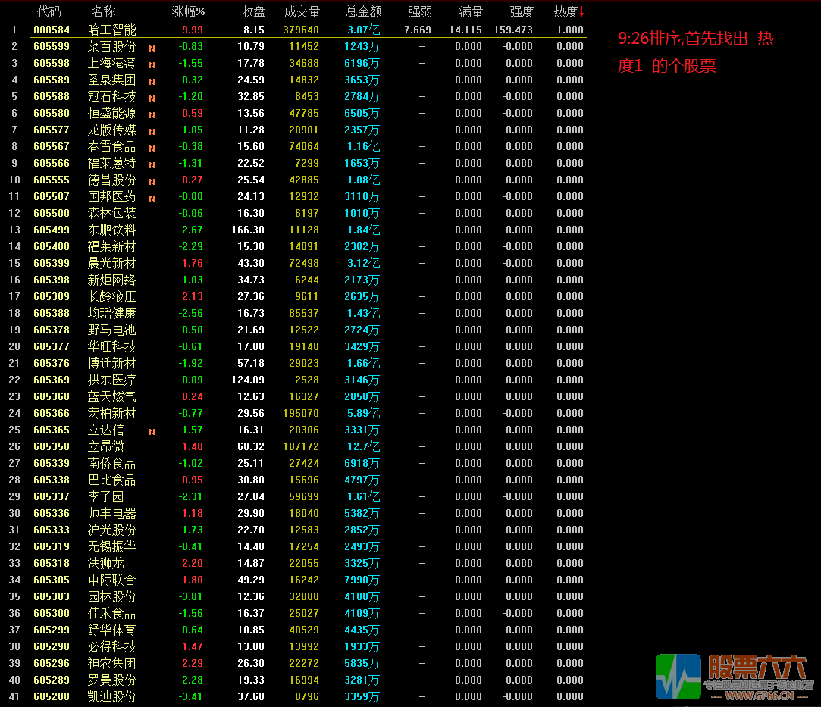Click strength value 159.473

coord(513,30)
